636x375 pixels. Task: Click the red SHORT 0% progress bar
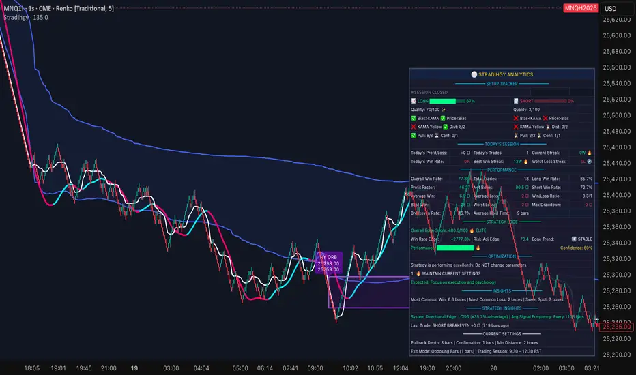click(551, 101)
